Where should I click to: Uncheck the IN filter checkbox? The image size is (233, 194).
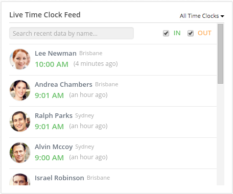(166, 33)
